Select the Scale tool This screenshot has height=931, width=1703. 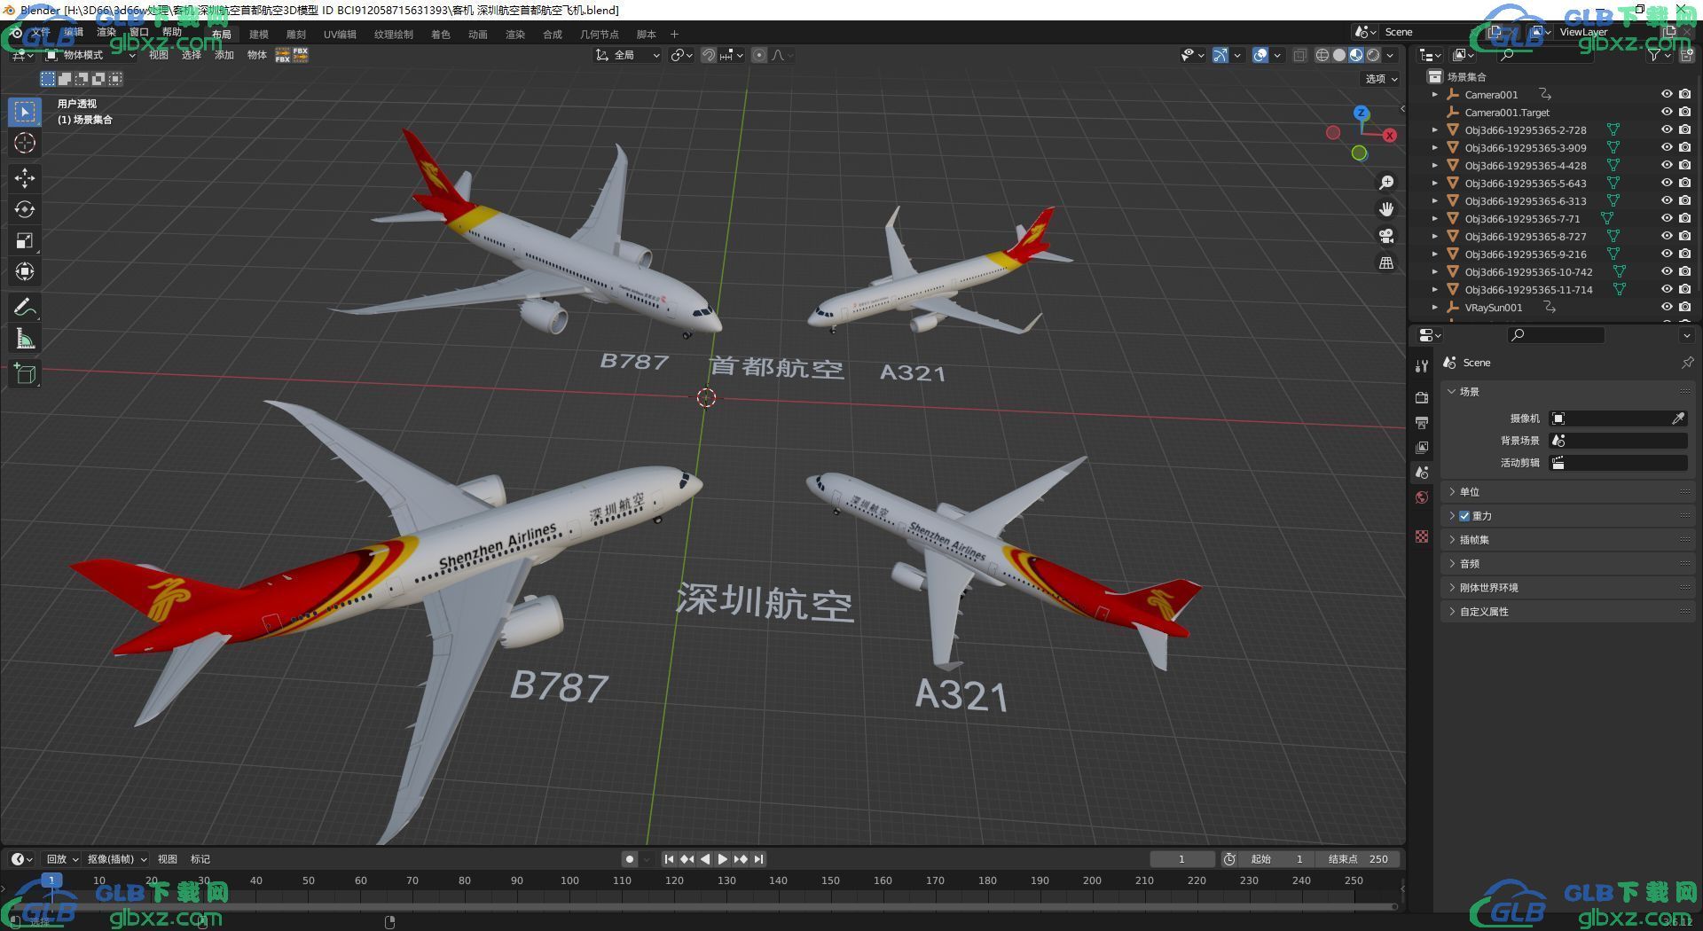tap(25, 240)
